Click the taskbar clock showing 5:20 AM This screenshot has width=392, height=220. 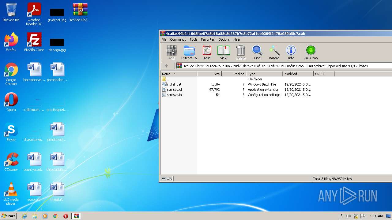(x=376, y=216)
